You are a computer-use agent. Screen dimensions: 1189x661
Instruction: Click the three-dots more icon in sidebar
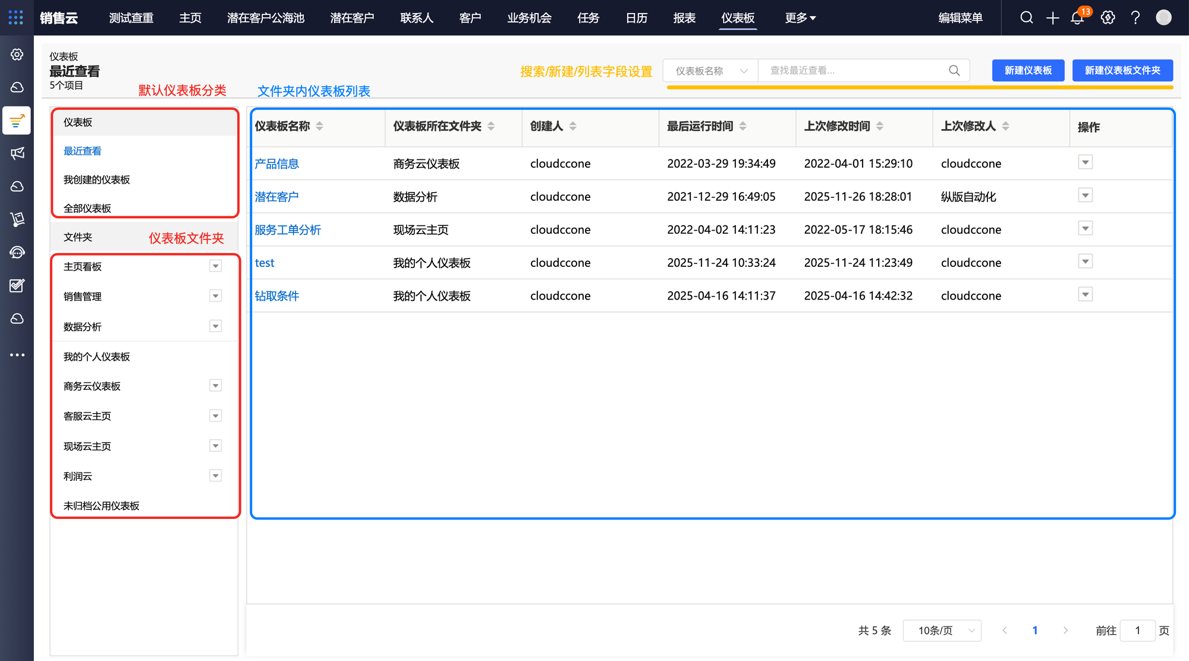tap(17, 355)
